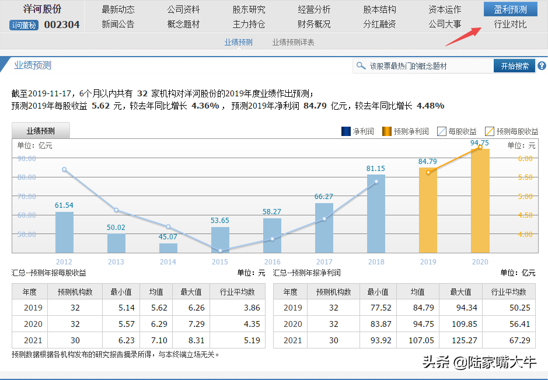Toggle 预测净利润 legend swatch
Viewport: 548px width, 380px height.
coord(386,131)
